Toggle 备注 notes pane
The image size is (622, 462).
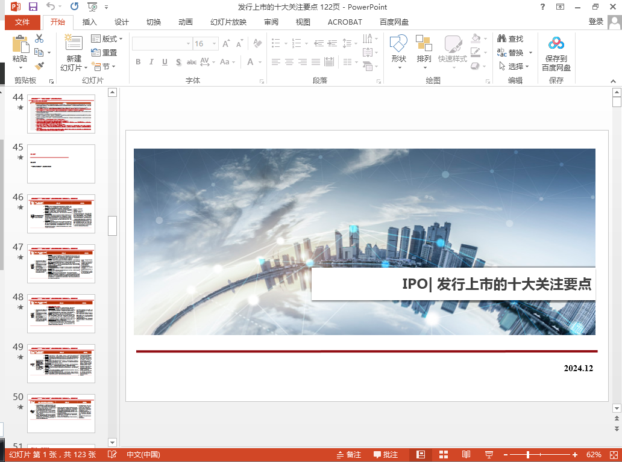(x=349, y=454)
